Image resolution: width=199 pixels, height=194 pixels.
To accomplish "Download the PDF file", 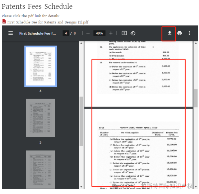I will 170,33.
